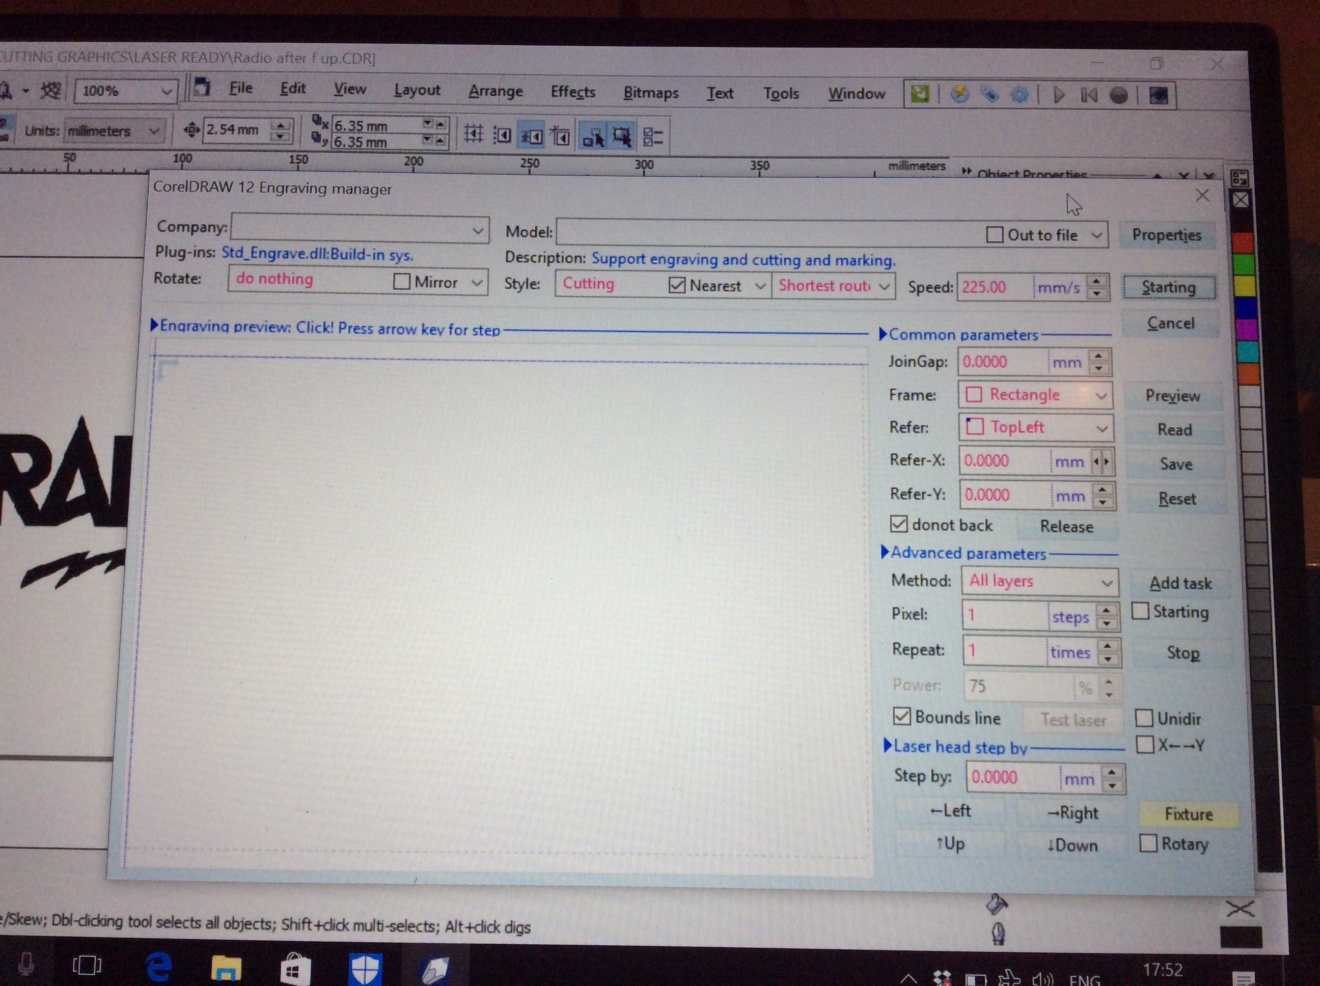Click the Preview button
Screen dimensions: 1320x986
(1173, 396)
